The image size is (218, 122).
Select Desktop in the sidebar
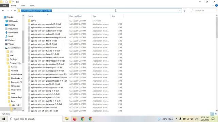[12, 25]
